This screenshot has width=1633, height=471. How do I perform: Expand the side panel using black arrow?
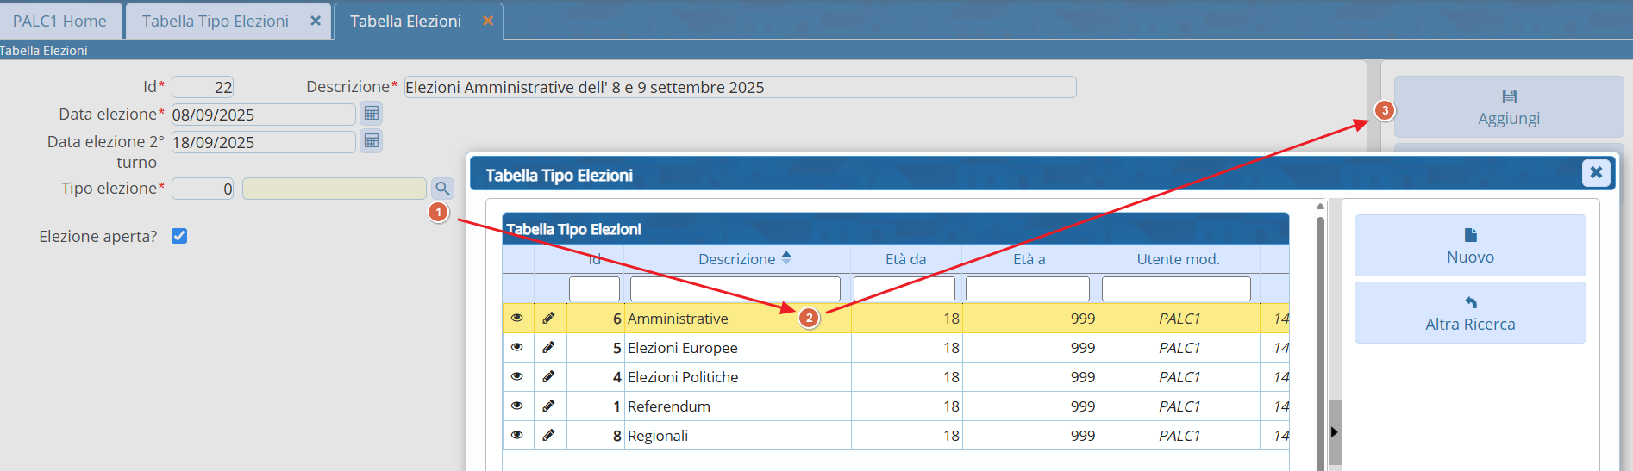[x=1334, y=432]
